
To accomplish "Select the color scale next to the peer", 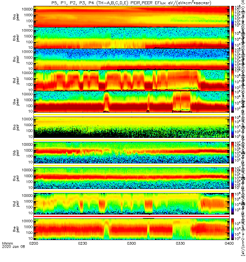I will [233, 102].
